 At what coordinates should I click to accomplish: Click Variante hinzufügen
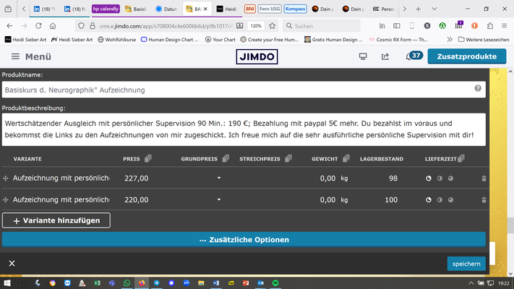(x=56, y=220)
